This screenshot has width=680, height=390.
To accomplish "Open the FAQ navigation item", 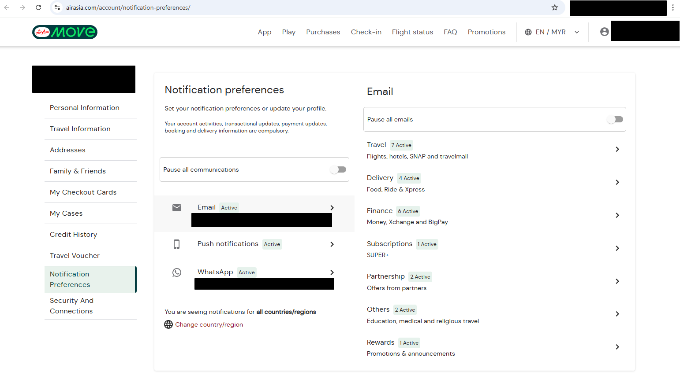I will 450,32.
